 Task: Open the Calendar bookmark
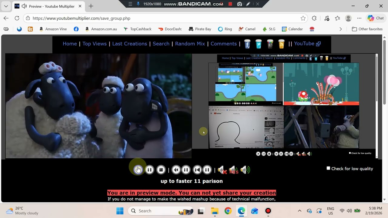click(x=292, y=29)
